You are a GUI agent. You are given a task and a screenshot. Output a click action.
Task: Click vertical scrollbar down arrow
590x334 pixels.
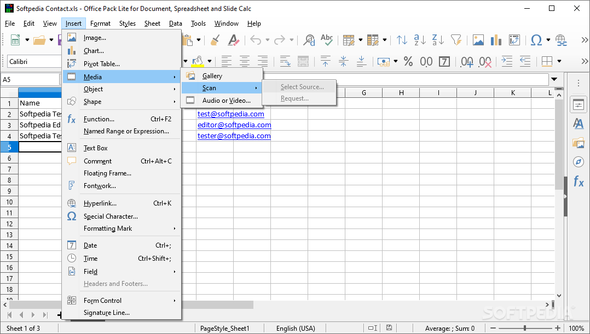559,296
